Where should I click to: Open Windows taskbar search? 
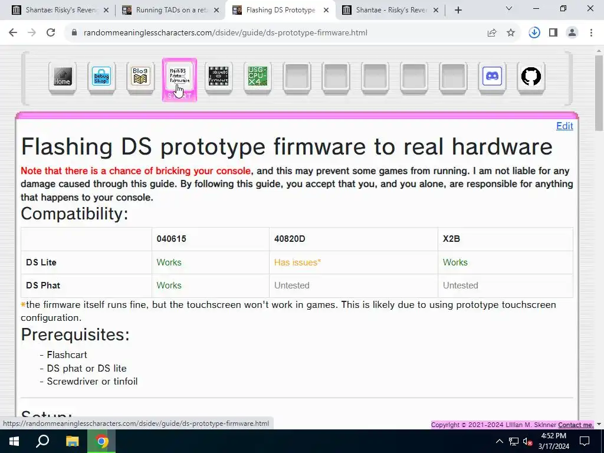(x=42, y=441)
